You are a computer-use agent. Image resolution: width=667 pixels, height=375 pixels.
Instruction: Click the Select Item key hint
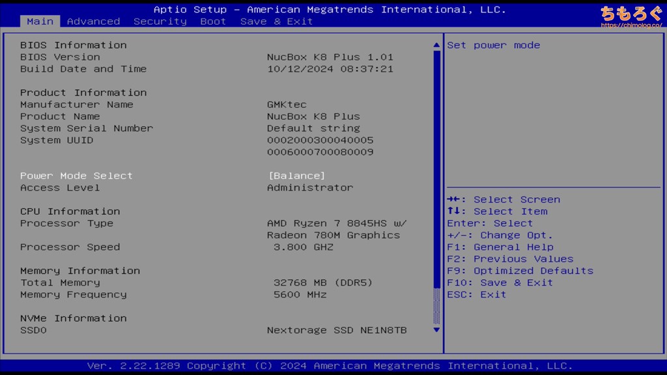[x=497, y=212]
